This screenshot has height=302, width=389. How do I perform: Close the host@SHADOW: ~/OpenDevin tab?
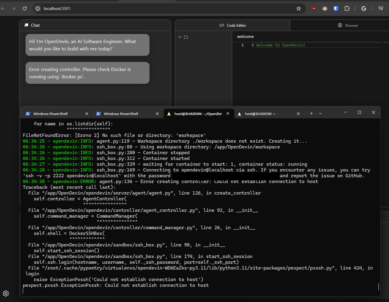coord(228,114)
